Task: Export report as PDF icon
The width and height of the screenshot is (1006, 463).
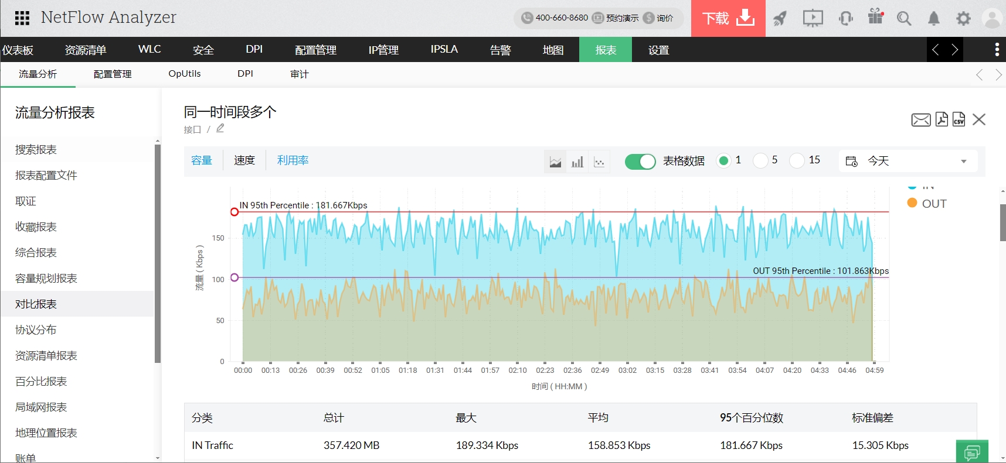Action: [x=942, y=119]
